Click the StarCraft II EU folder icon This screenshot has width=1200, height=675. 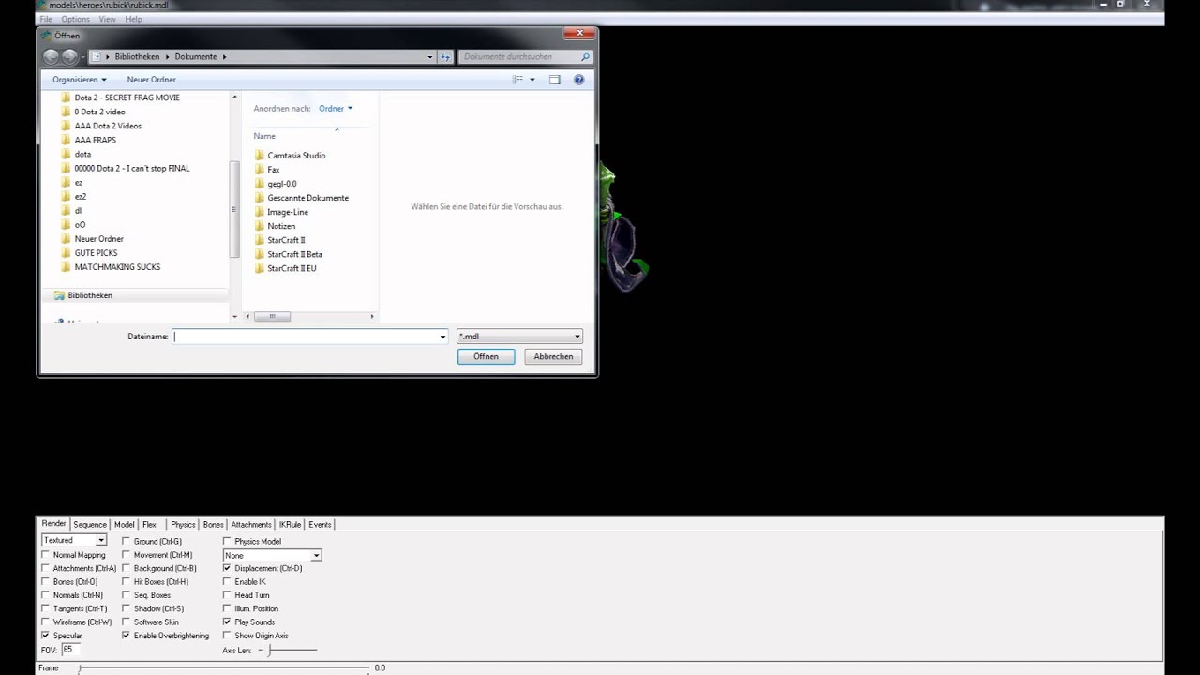[260, 268]
